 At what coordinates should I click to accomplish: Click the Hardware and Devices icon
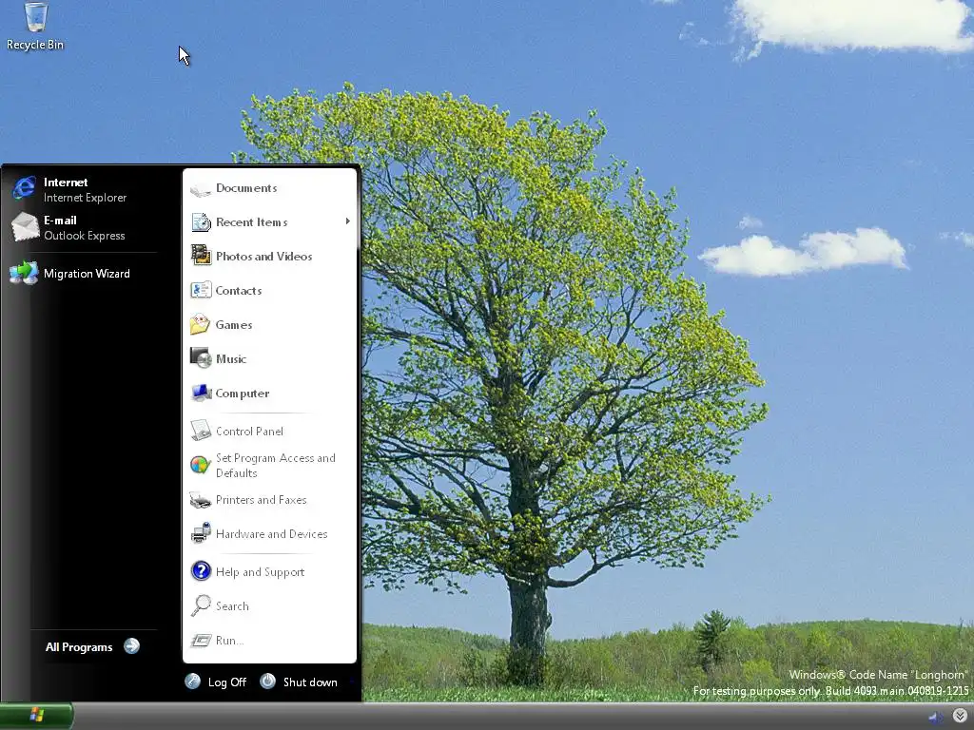pos(201,534)
